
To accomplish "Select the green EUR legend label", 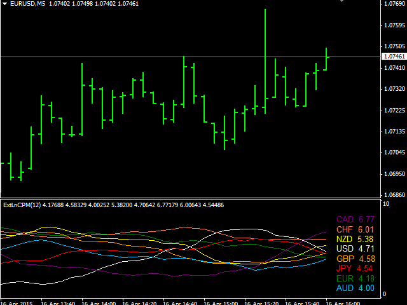I will (x=345, y=279).
